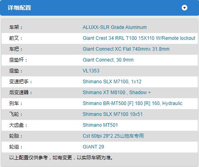Image resolution: width=199 pixels, height=167 pixels.
Task: Click the 车架 row label
Action: click(16, 27)
